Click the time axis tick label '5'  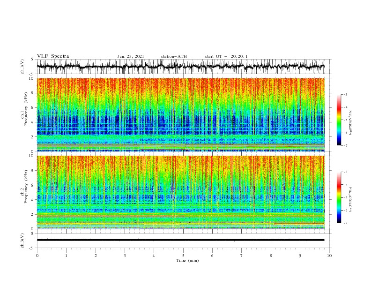[183, 256]
